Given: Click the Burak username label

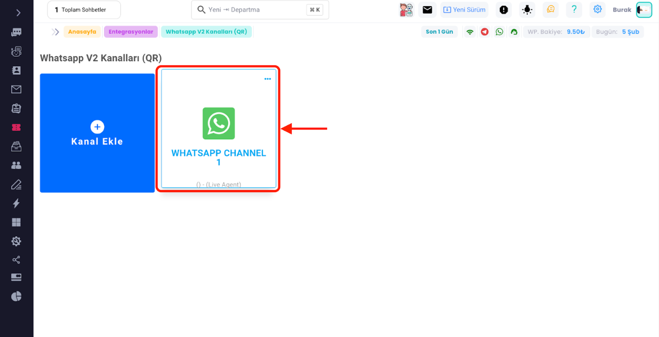Looking at the screenshot, I should (x=622, y=10).
